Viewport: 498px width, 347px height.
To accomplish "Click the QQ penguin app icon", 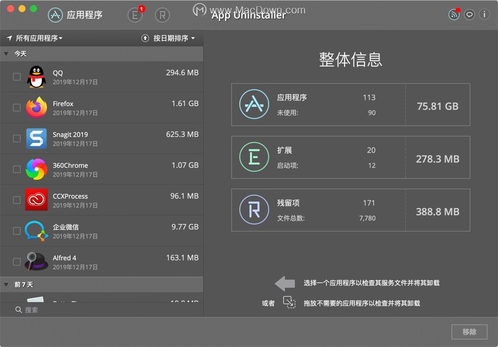I will [36, 77].
